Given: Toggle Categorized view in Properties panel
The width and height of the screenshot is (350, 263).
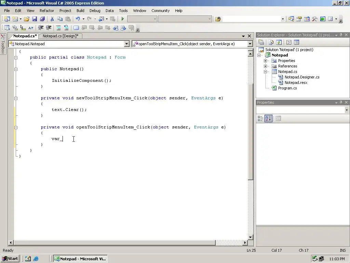Looking at the screenshot, I should point(260,118).
